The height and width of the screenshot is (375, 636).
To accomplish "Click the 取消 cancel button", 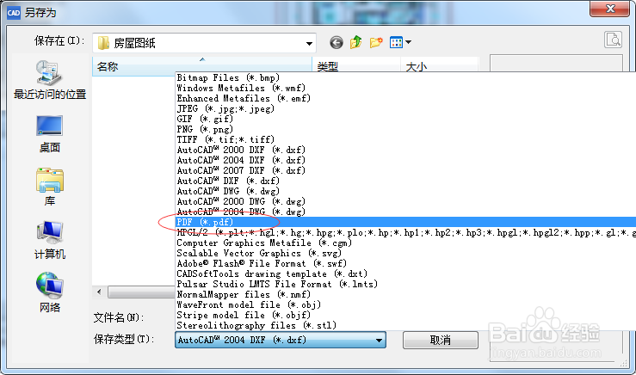I will (x=441, y=340).
